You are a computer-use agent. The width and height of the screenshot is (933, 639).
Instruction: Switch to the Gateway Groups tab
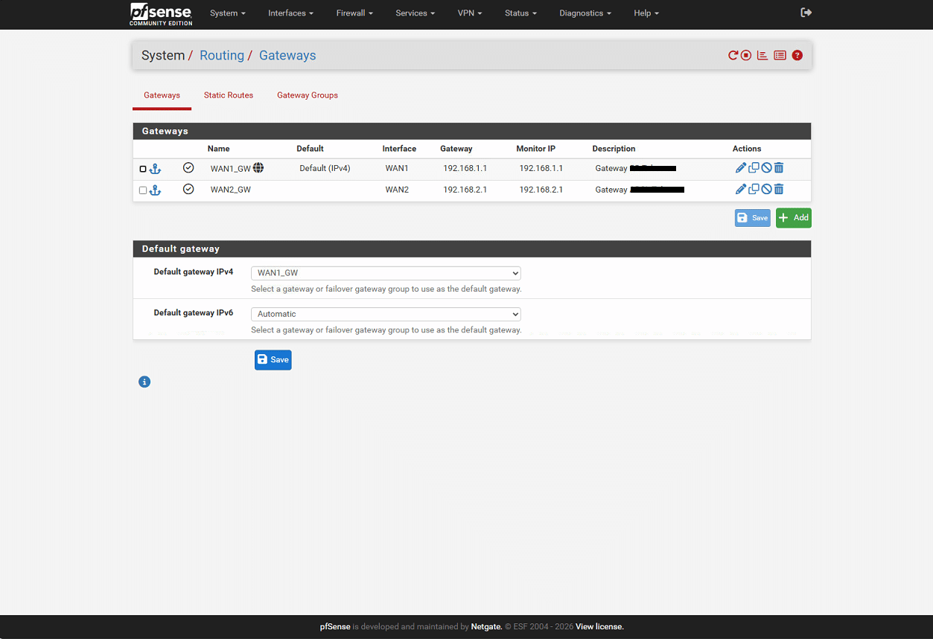click(308, 95)
